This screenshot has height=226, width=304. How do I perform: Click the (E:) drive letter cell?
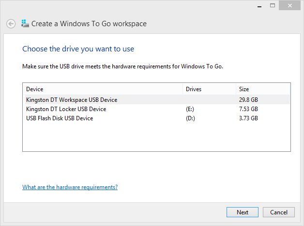click(190, 109)
